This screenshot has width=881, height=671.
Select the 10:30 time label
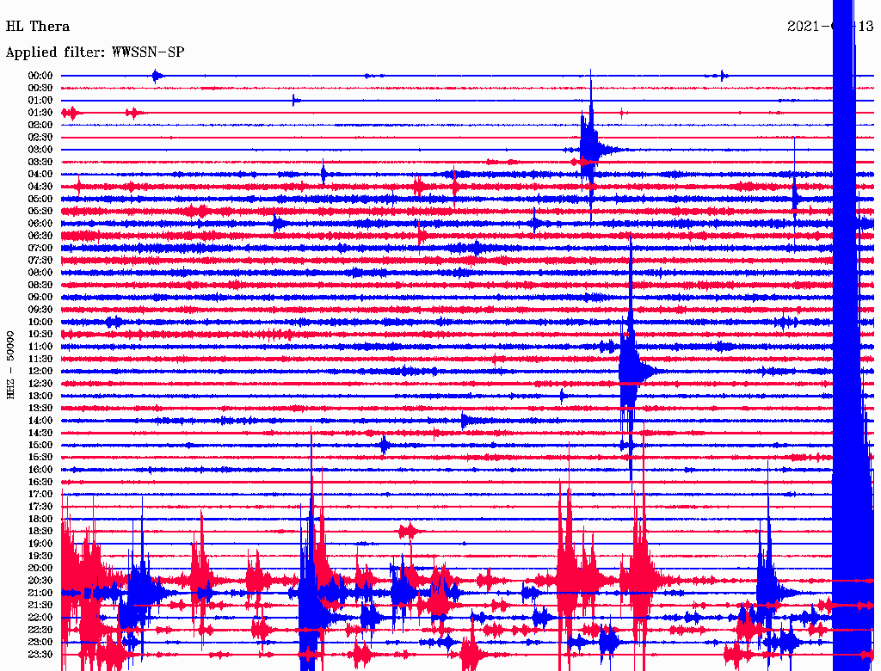tap(40, 335)
